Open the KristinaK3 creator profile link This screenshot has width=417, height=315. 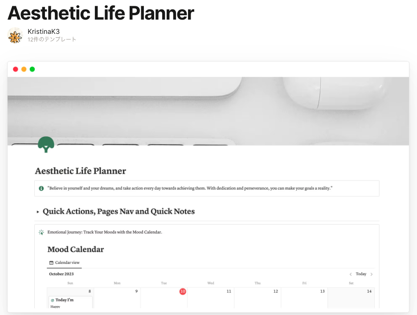44,32
